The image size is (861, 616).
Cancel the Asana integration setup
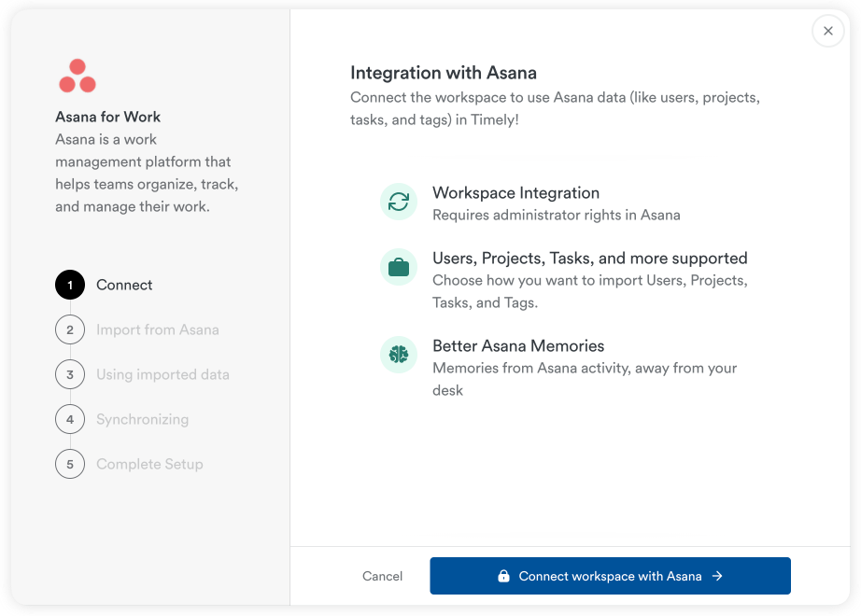pos(382,576)
